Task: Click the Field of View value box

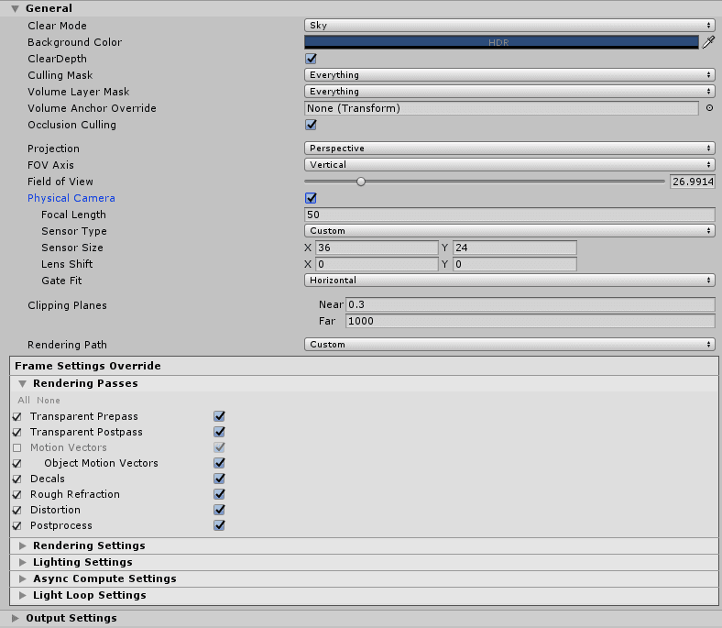Action: click(x=692, y=182)
